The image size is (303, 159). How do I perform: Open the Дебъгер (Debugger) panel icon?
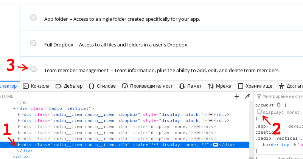[x=59, y=86]
